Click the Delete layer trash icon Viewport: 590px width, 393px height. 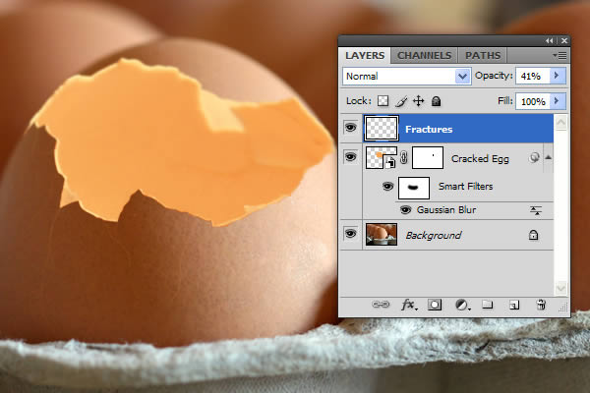(x=541, y=305)
